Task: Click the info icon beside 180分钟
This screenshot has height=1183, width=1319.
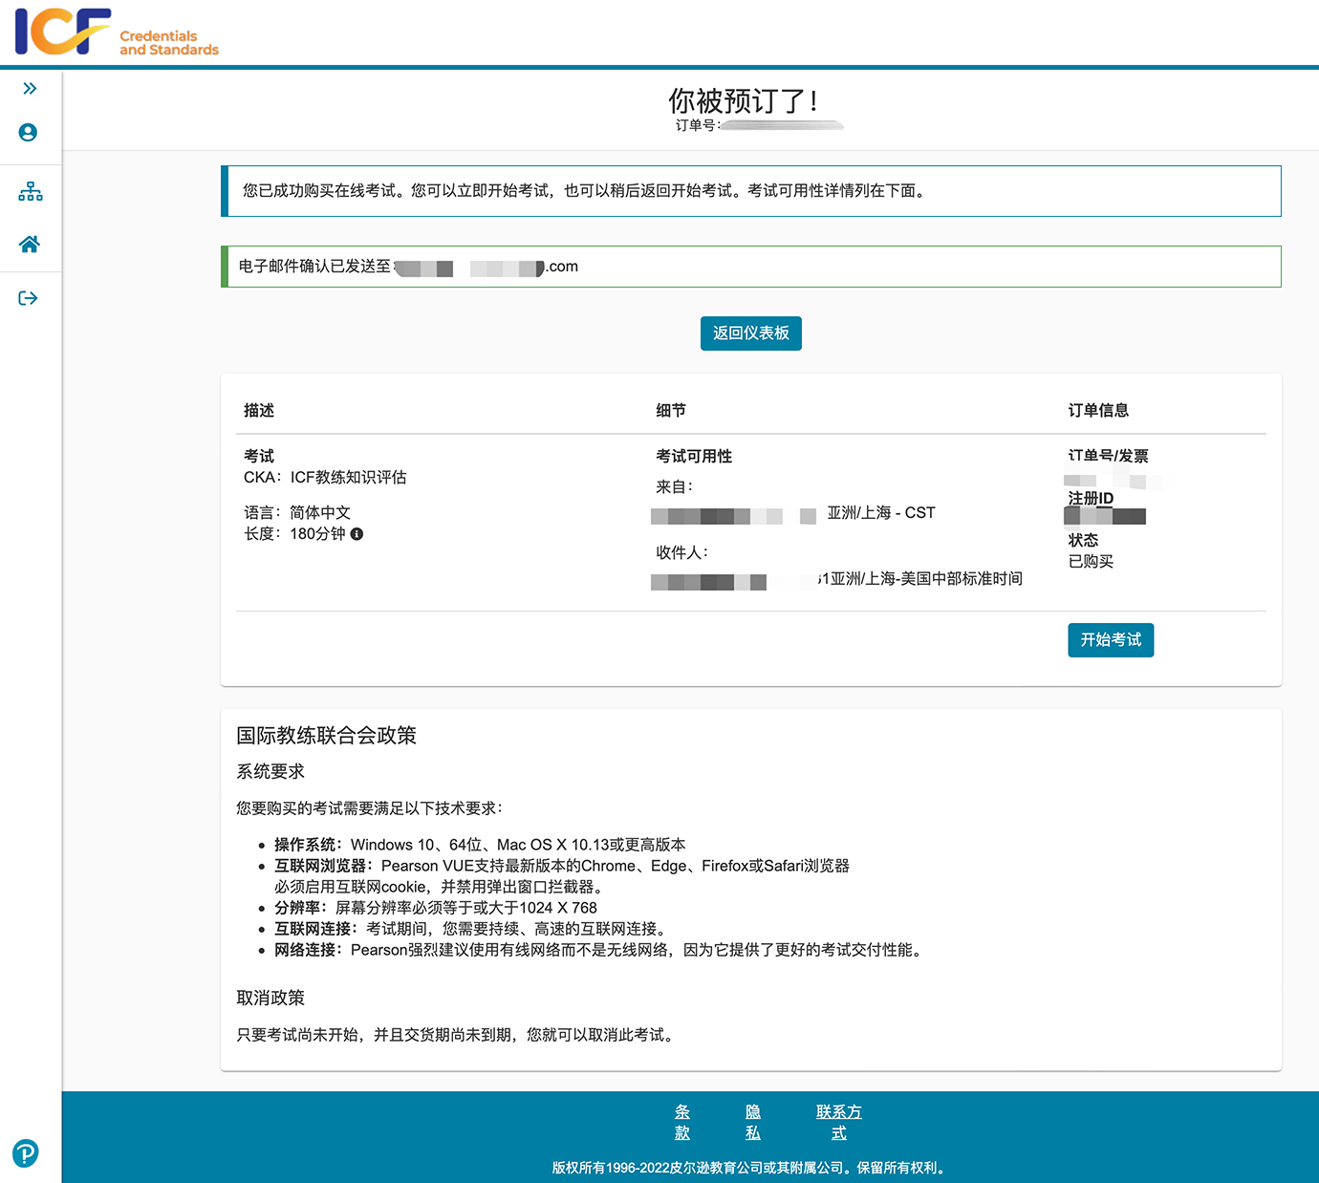Action: [x=357, y=534]
